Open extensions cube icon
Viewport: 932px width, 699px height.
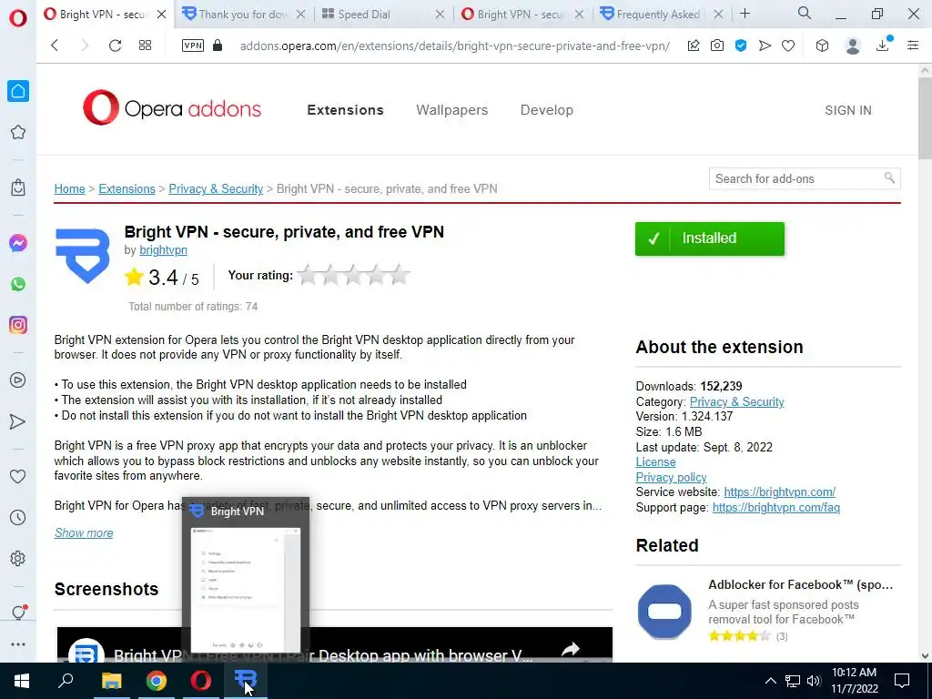822,46
